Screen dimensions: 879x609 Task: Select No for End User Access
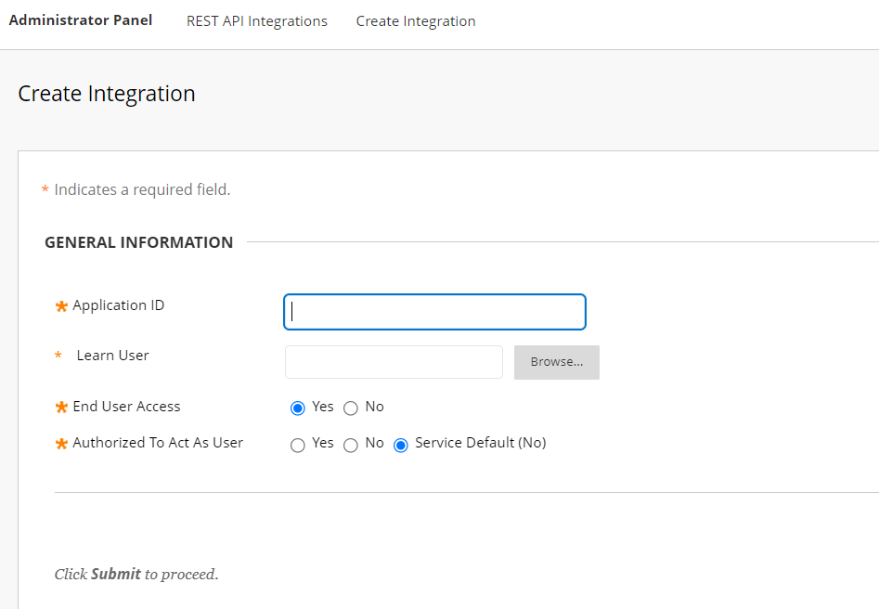(x=351, y=408)
